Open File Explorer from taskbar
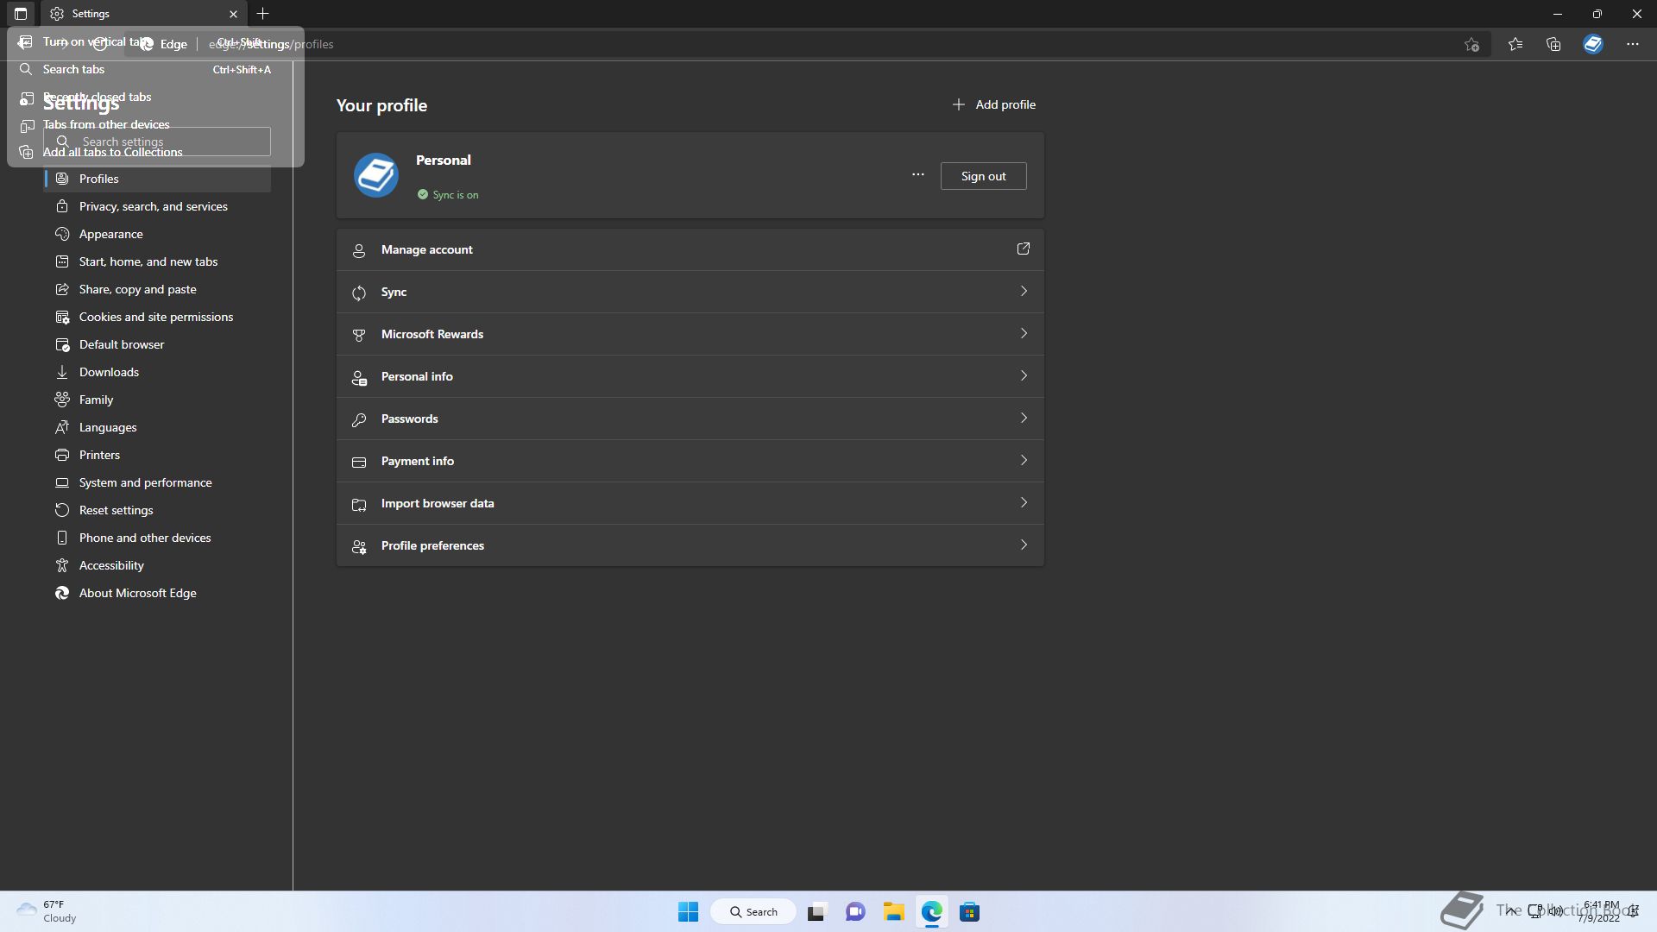The width and height of the screenshot is (1657, 932). point(893,911)
